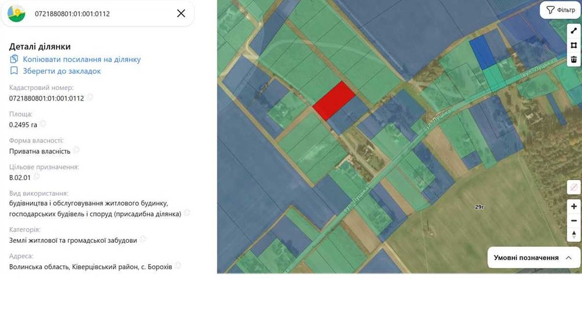Copy the purpose code B.02.01
The image size is (582, 317).
click(x=36, y=176)
